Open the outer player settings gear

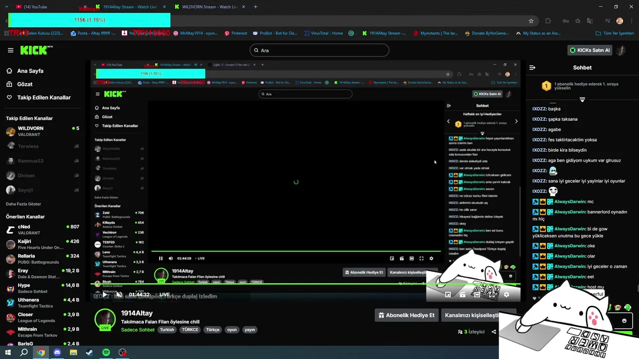(506, 295)
